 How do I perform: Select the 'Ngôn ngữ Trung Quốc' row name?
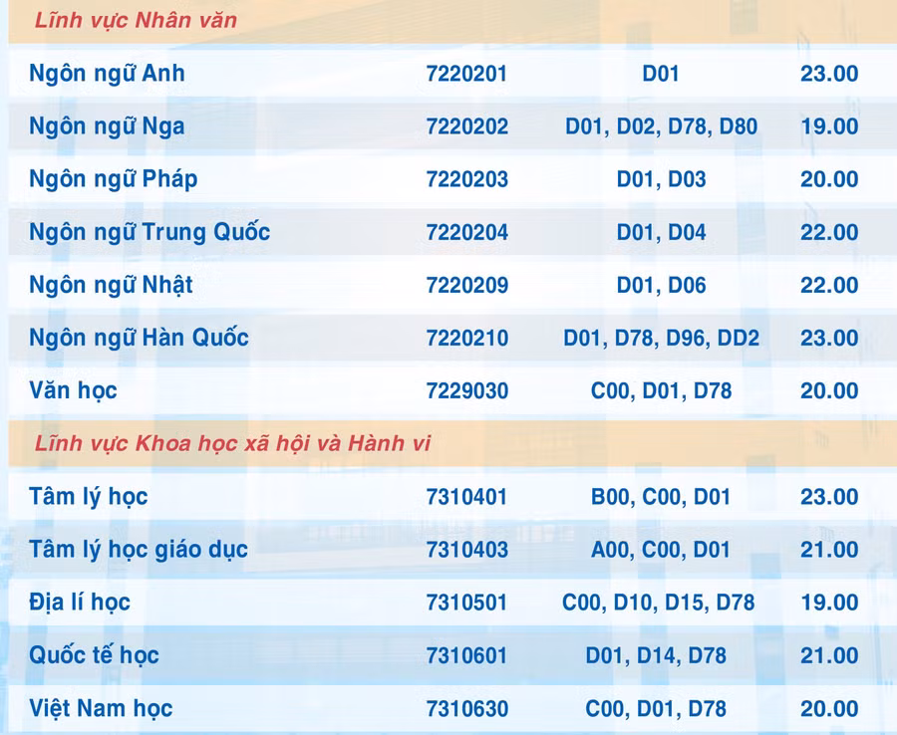click(149, 232)
